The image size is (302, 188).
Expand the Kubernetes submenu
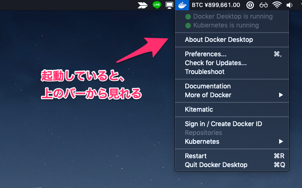pos(232,141)
